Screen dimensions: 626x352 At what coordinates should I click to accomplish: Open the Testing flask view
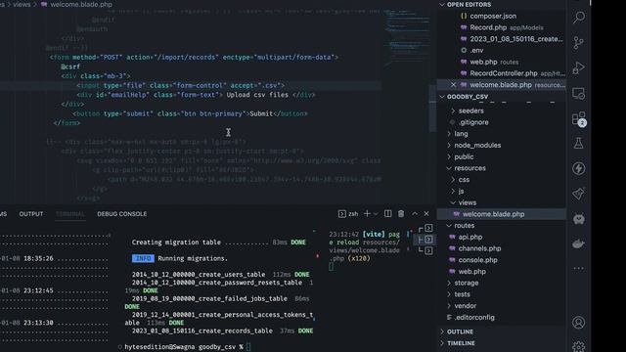(x=579, y=144)
